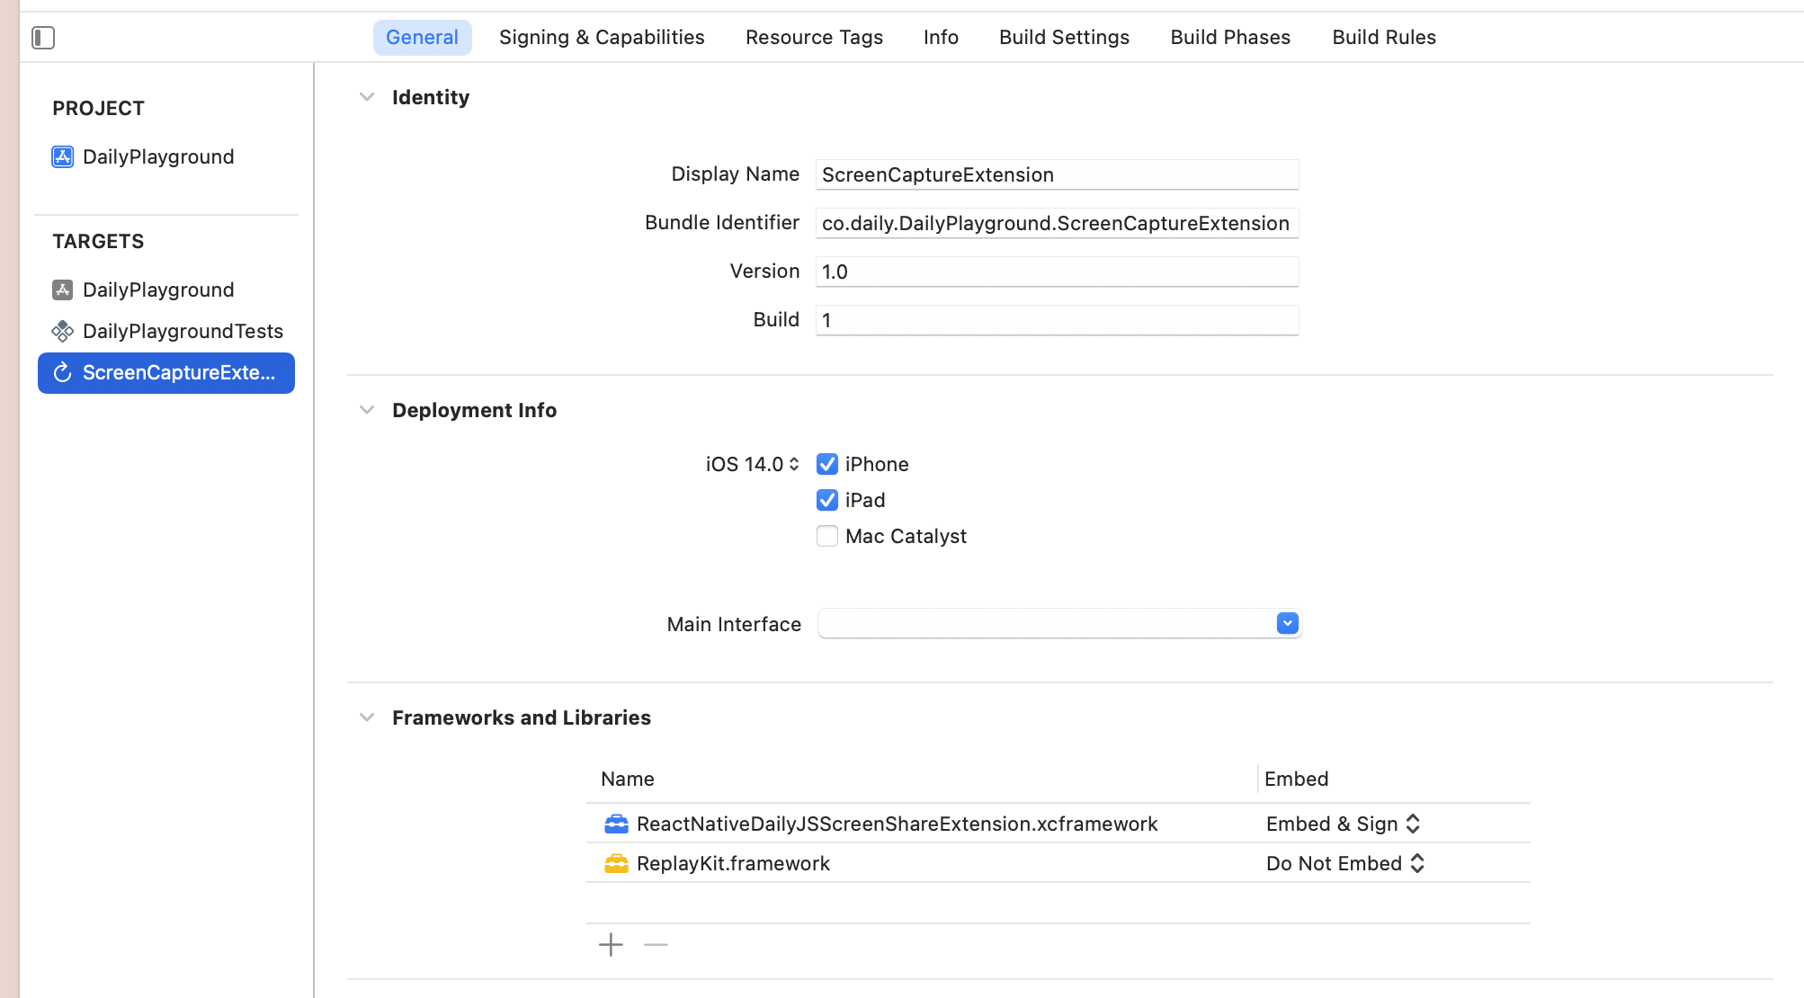Click the ReactNativeDailyJSScreenShareExtension framework icon
This screenshot has height=998, width=1804.
pos(613,823)
